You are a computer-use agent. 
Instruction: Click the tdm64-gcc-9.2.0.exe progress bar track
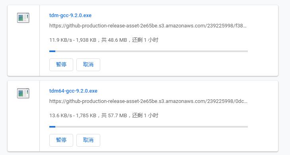[148, 127]
